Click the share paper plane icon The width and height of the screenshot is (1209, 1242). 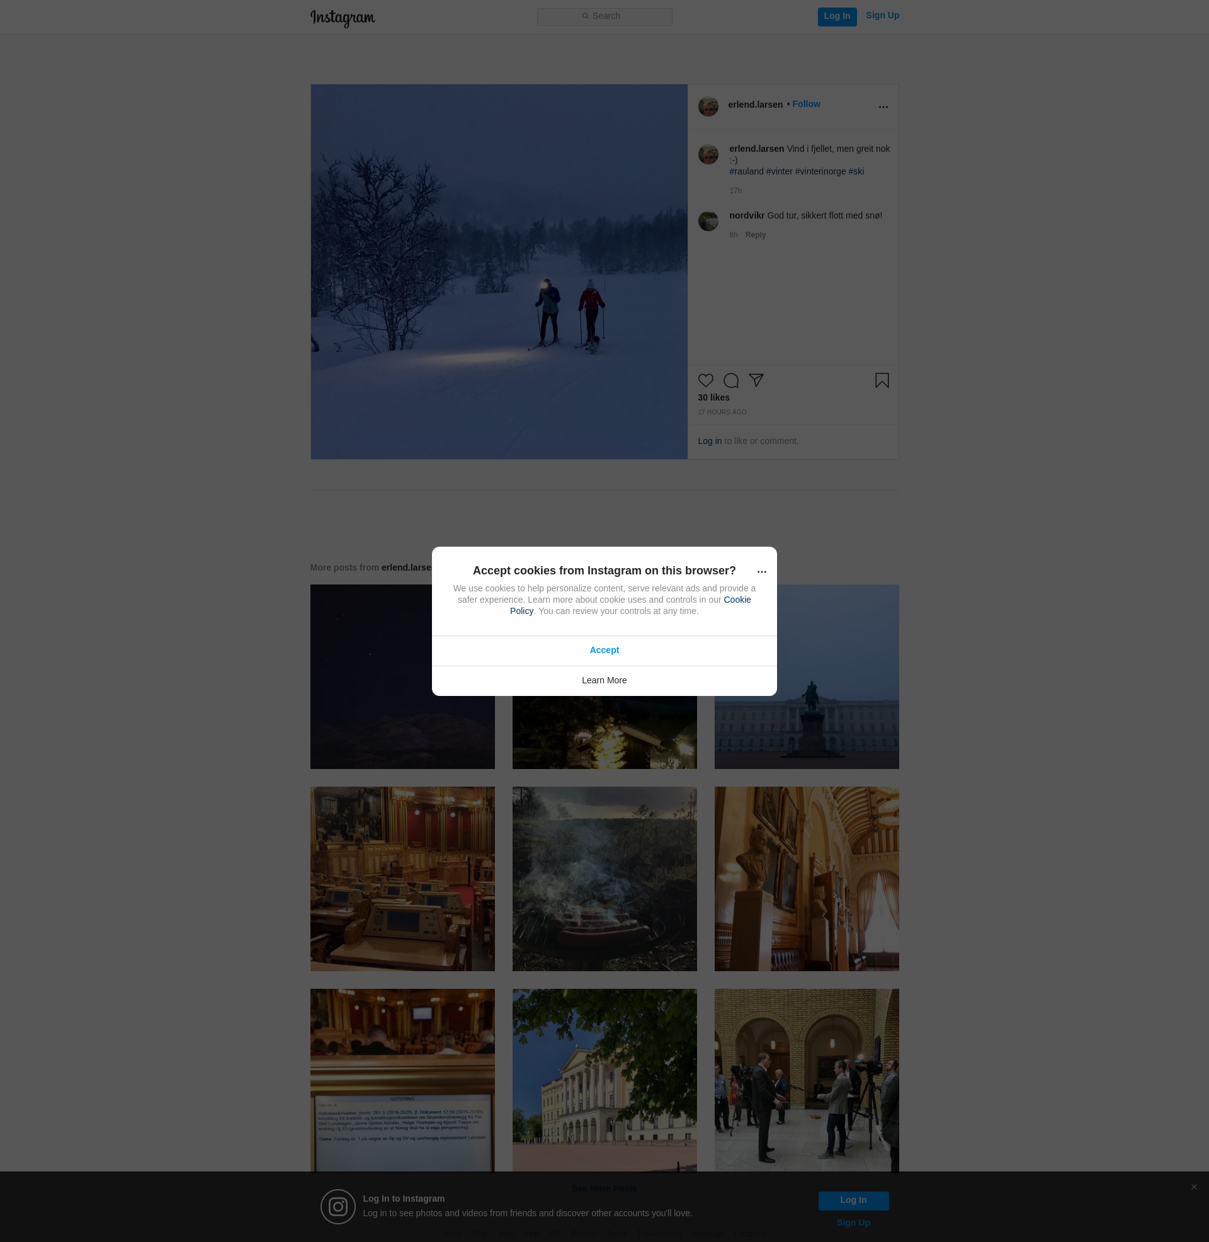tap(756, 380)
